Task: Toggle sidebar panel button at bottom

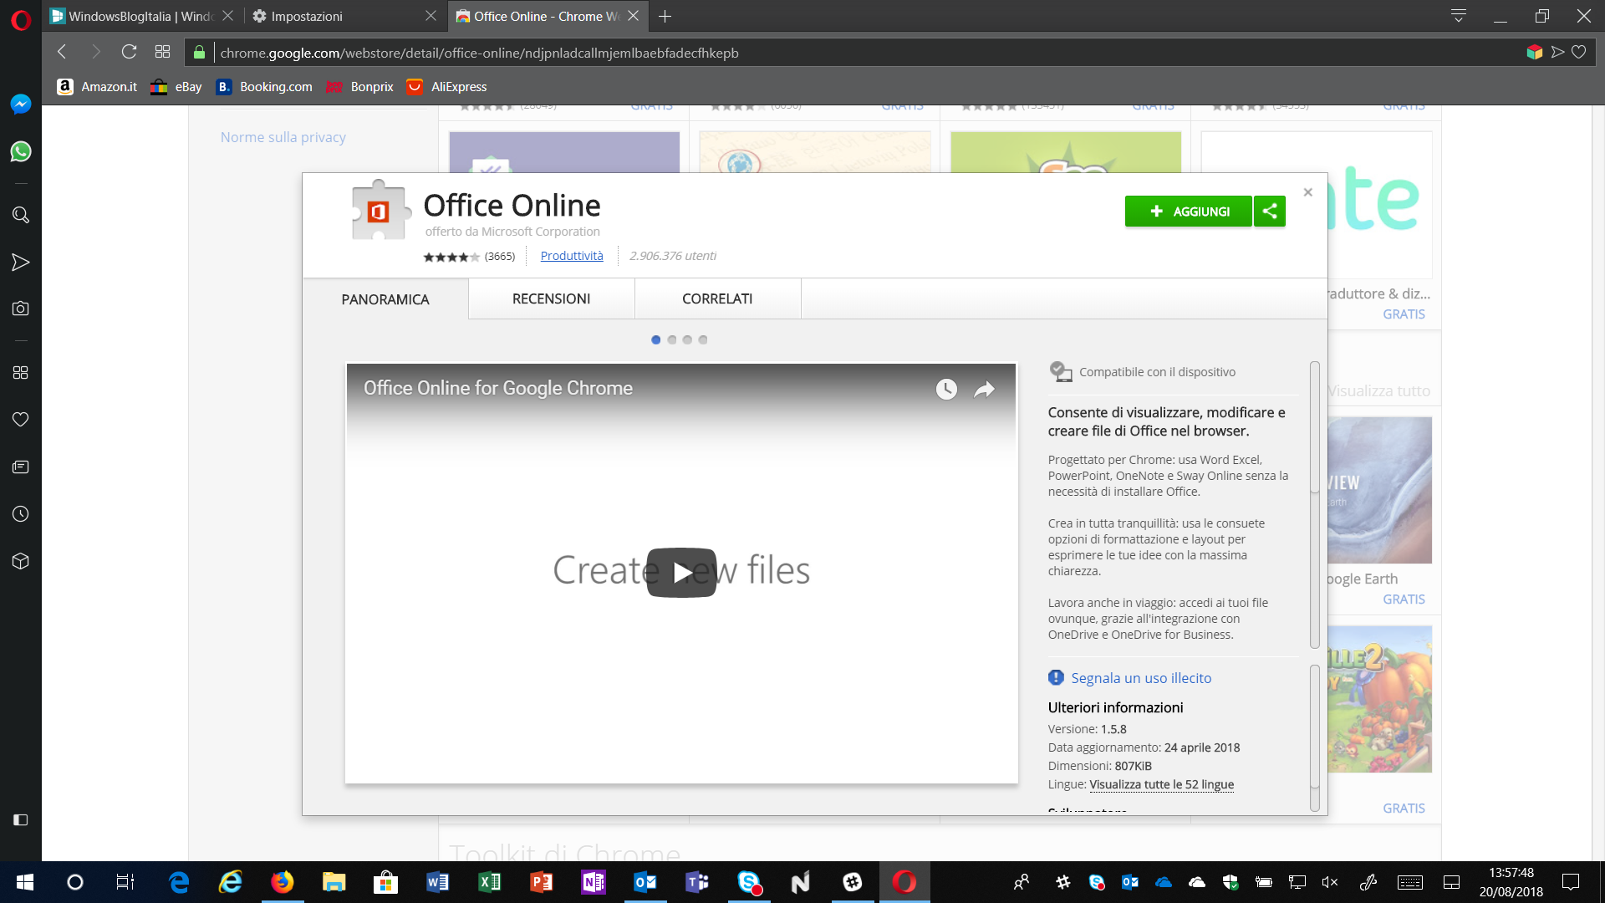Action: pyautogui.click(x=21, y=820)
